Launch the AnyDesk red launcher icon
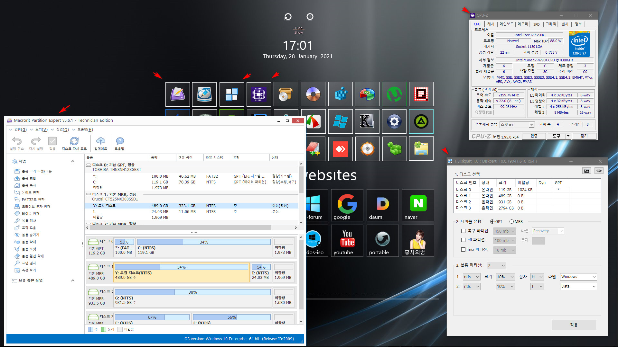Screen dimensions: 618x347 point(340,149)
